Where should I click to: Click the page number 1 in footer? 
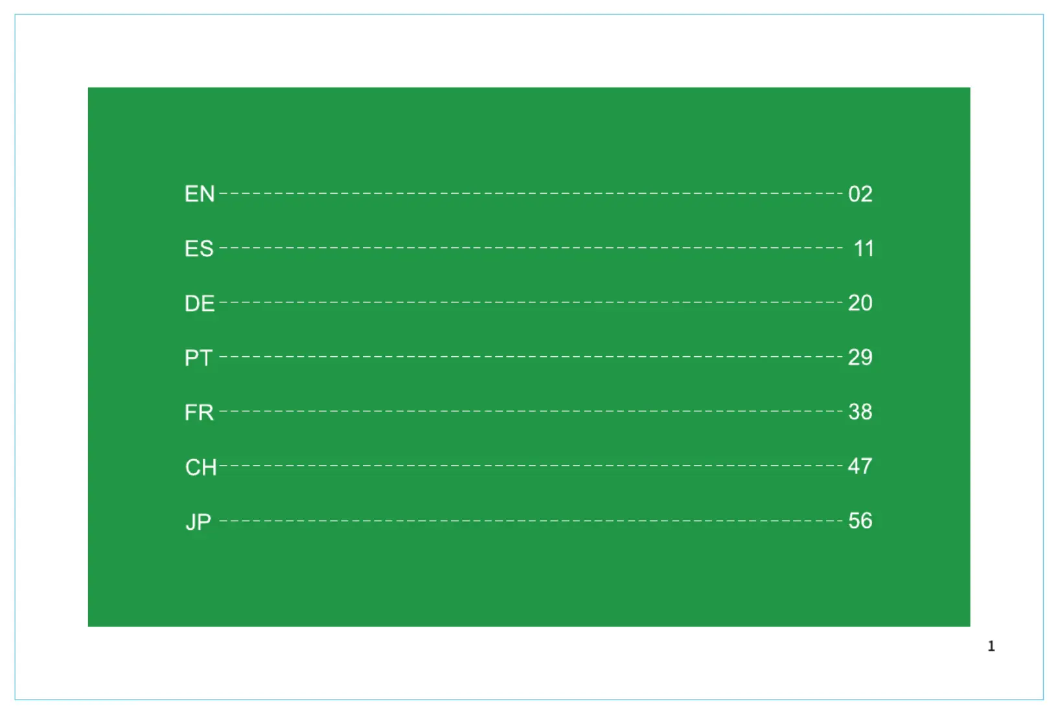(991, 646)
